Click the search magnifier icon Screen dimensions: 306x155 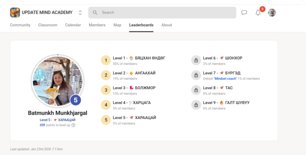coord(95,13)
